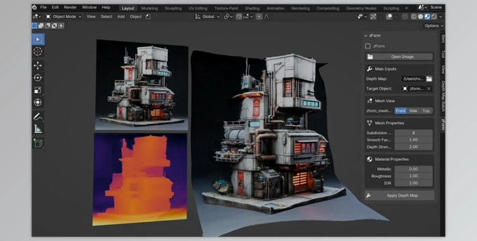Switch to the UV Editing workspace tab
477x241 pixels.
[x=198, y=8]
